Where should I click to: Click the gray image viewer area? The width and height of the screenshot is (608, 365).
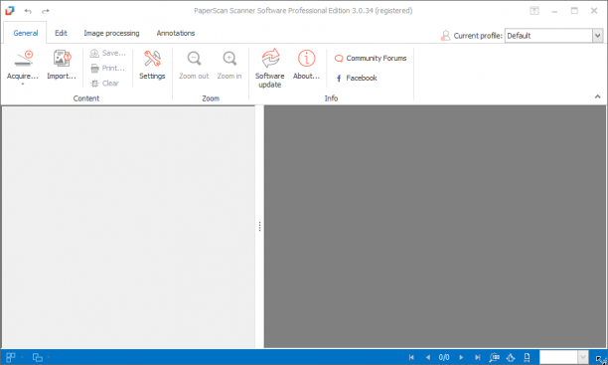(435, 227)
